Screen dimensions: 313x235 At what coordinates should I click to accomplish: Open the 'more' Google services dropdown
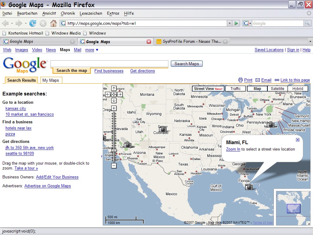[x=92, y=50]
